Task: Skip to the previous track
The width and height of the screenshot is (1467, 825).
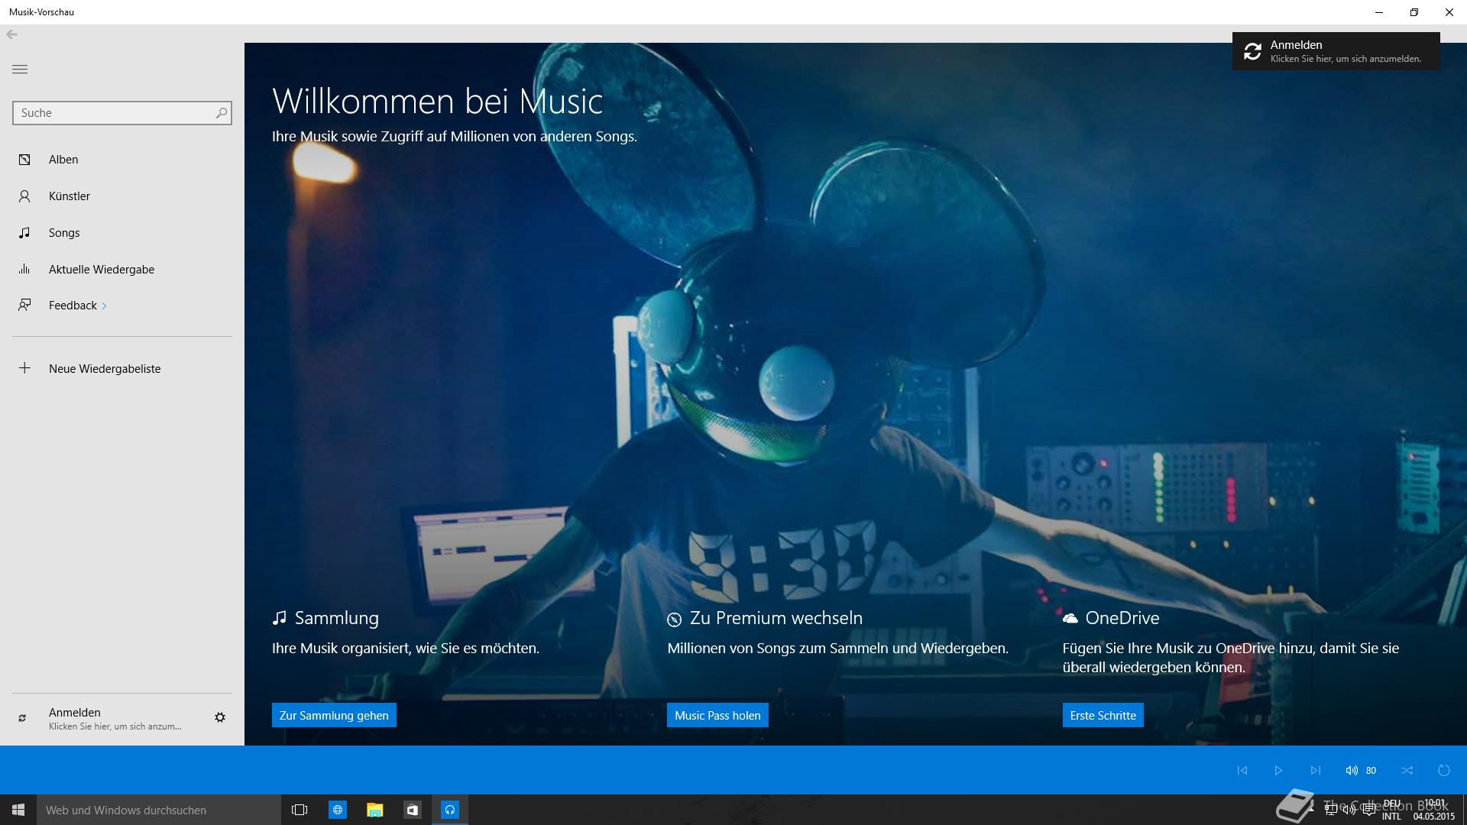Action: [x=1242, y=770]
